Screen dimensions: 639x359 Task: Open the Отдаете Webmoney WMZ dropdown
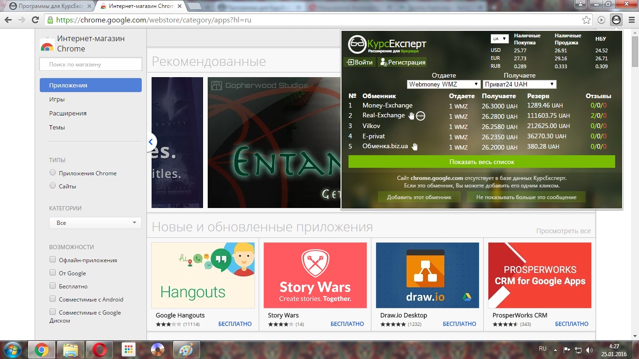point(444,85)
